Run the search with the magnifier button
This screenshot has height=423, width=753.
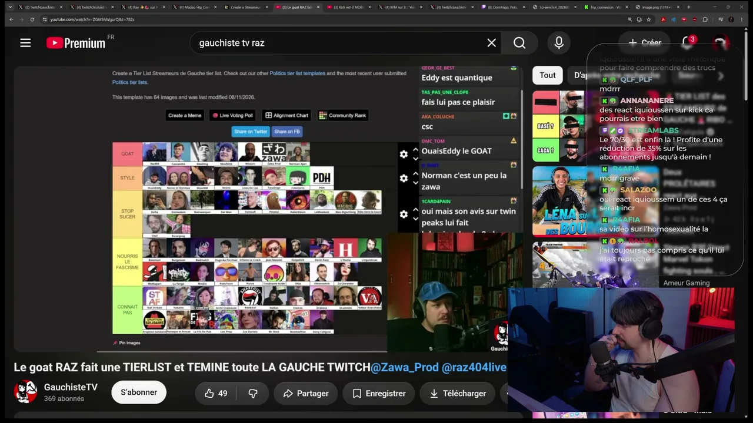coord(519,43)
